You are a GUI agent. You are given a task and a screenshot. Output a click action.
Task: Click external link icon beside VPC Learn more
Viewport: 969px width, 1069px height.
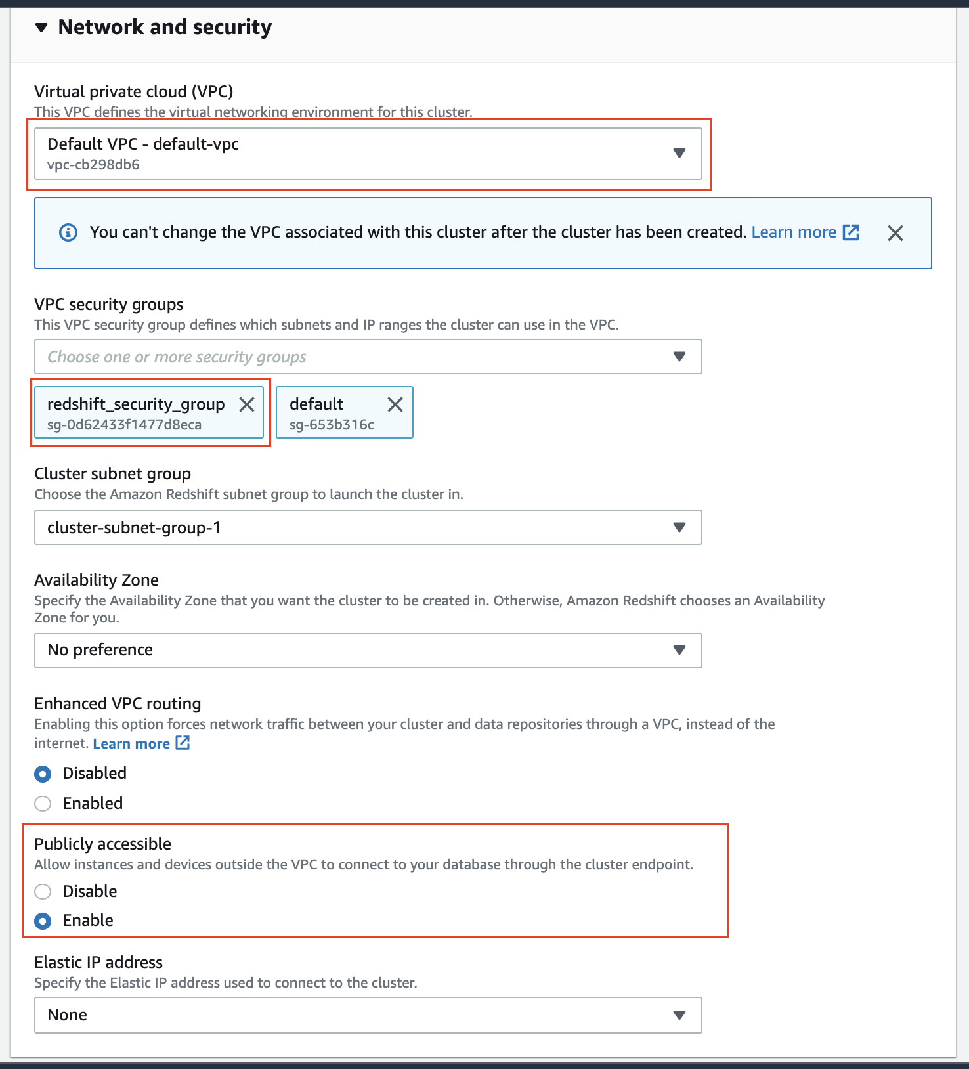point(851,232)
